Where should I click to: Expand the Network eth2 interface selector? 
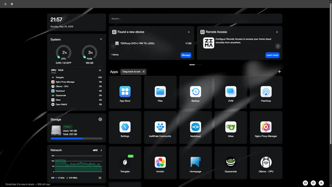tap(98, 150)
